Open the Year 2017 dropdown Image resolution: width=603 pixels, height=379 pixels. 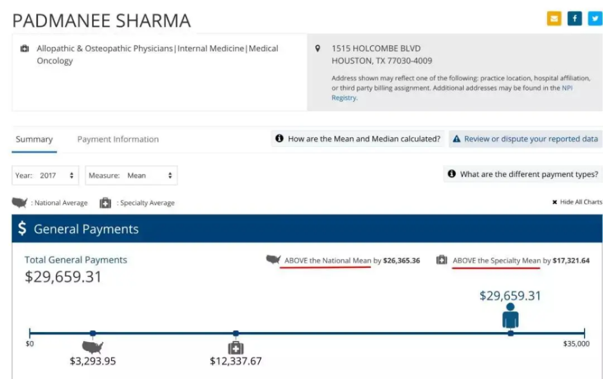(x=45, y=175)
